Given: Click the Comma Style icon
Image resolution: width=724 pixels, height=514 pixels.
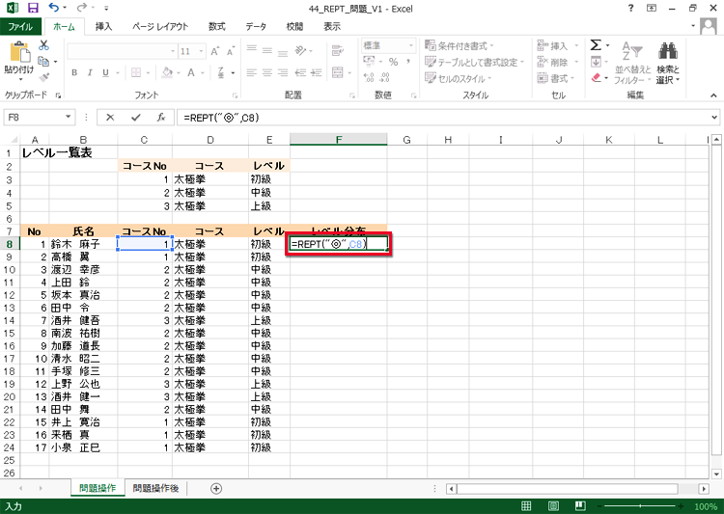Looking at the screenshot, I should tap(408, 62).
